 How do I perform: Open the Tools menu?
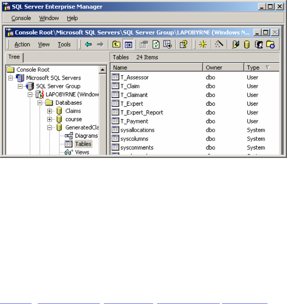(x=64, y=45)
